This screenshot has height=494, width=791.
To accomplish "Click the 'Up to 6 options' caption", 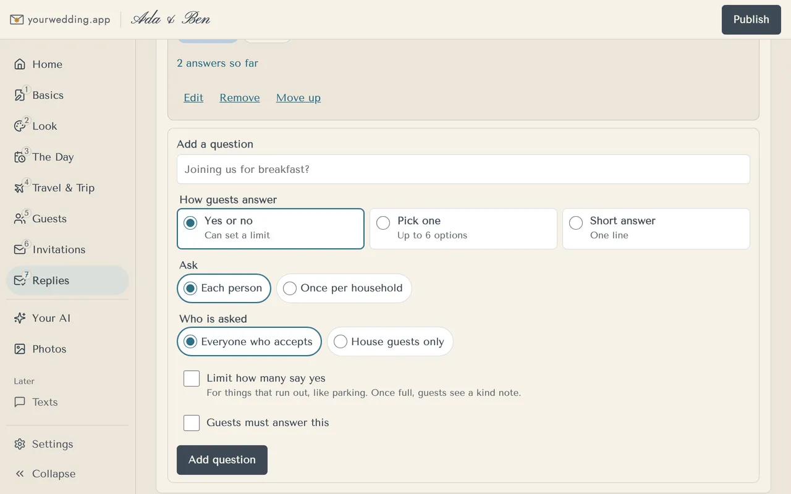I will tap(433, 235).
